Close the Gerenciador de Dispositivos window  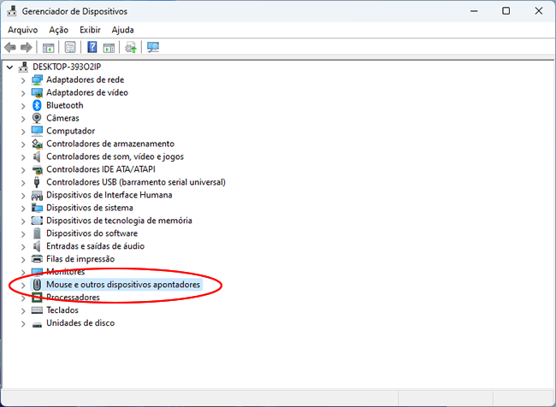coord(539,11)
